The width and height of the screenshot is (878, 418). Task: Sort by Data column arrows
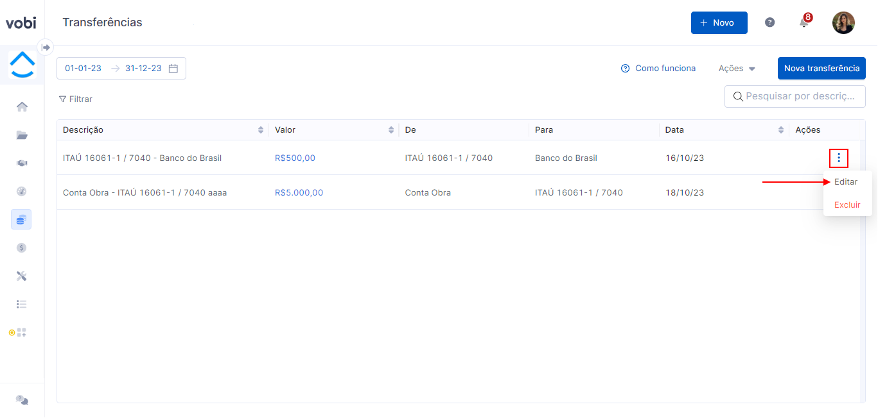782,130
